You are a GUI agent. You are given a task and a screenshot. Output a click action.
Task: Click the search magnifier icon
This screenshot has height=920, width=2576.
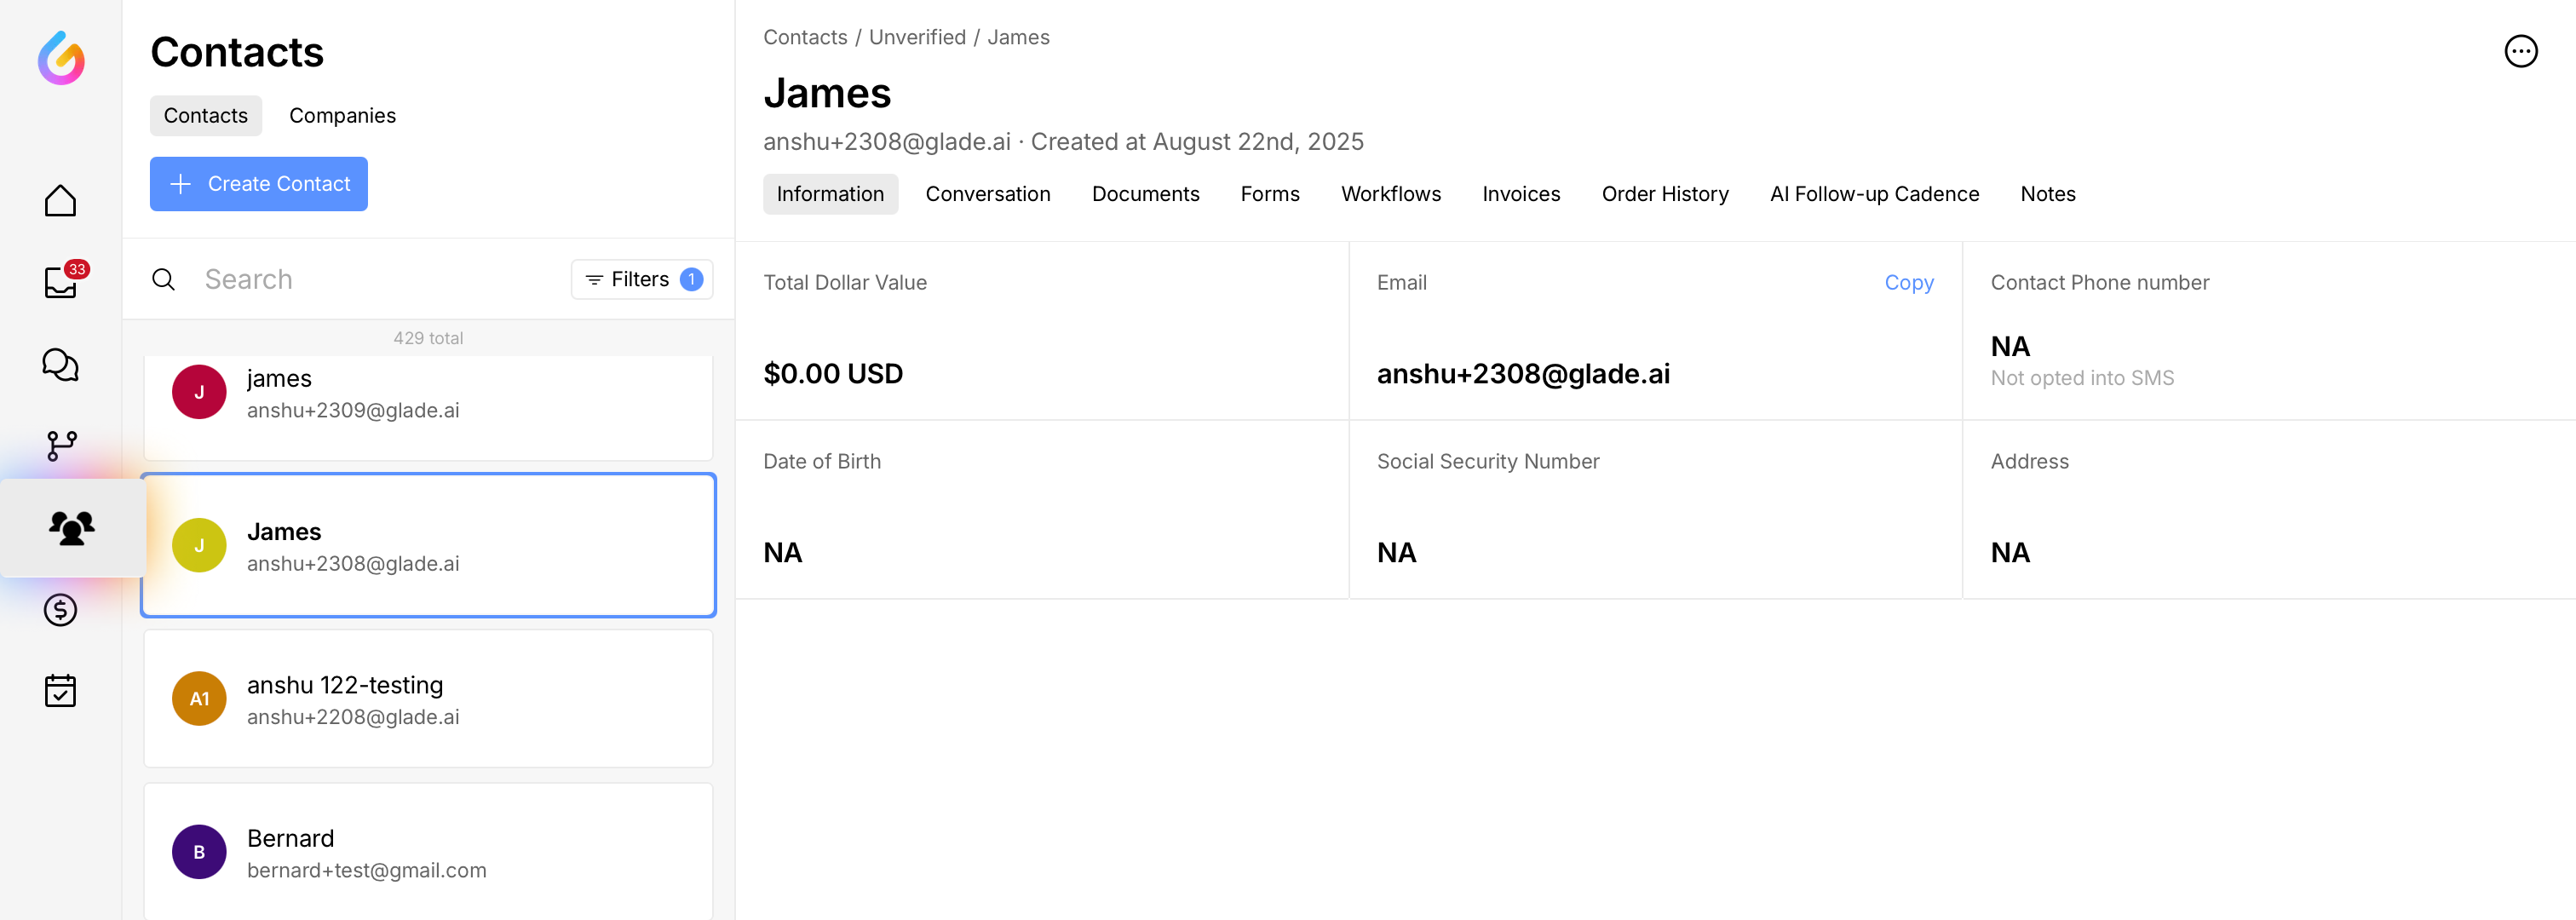pos(164,279)
